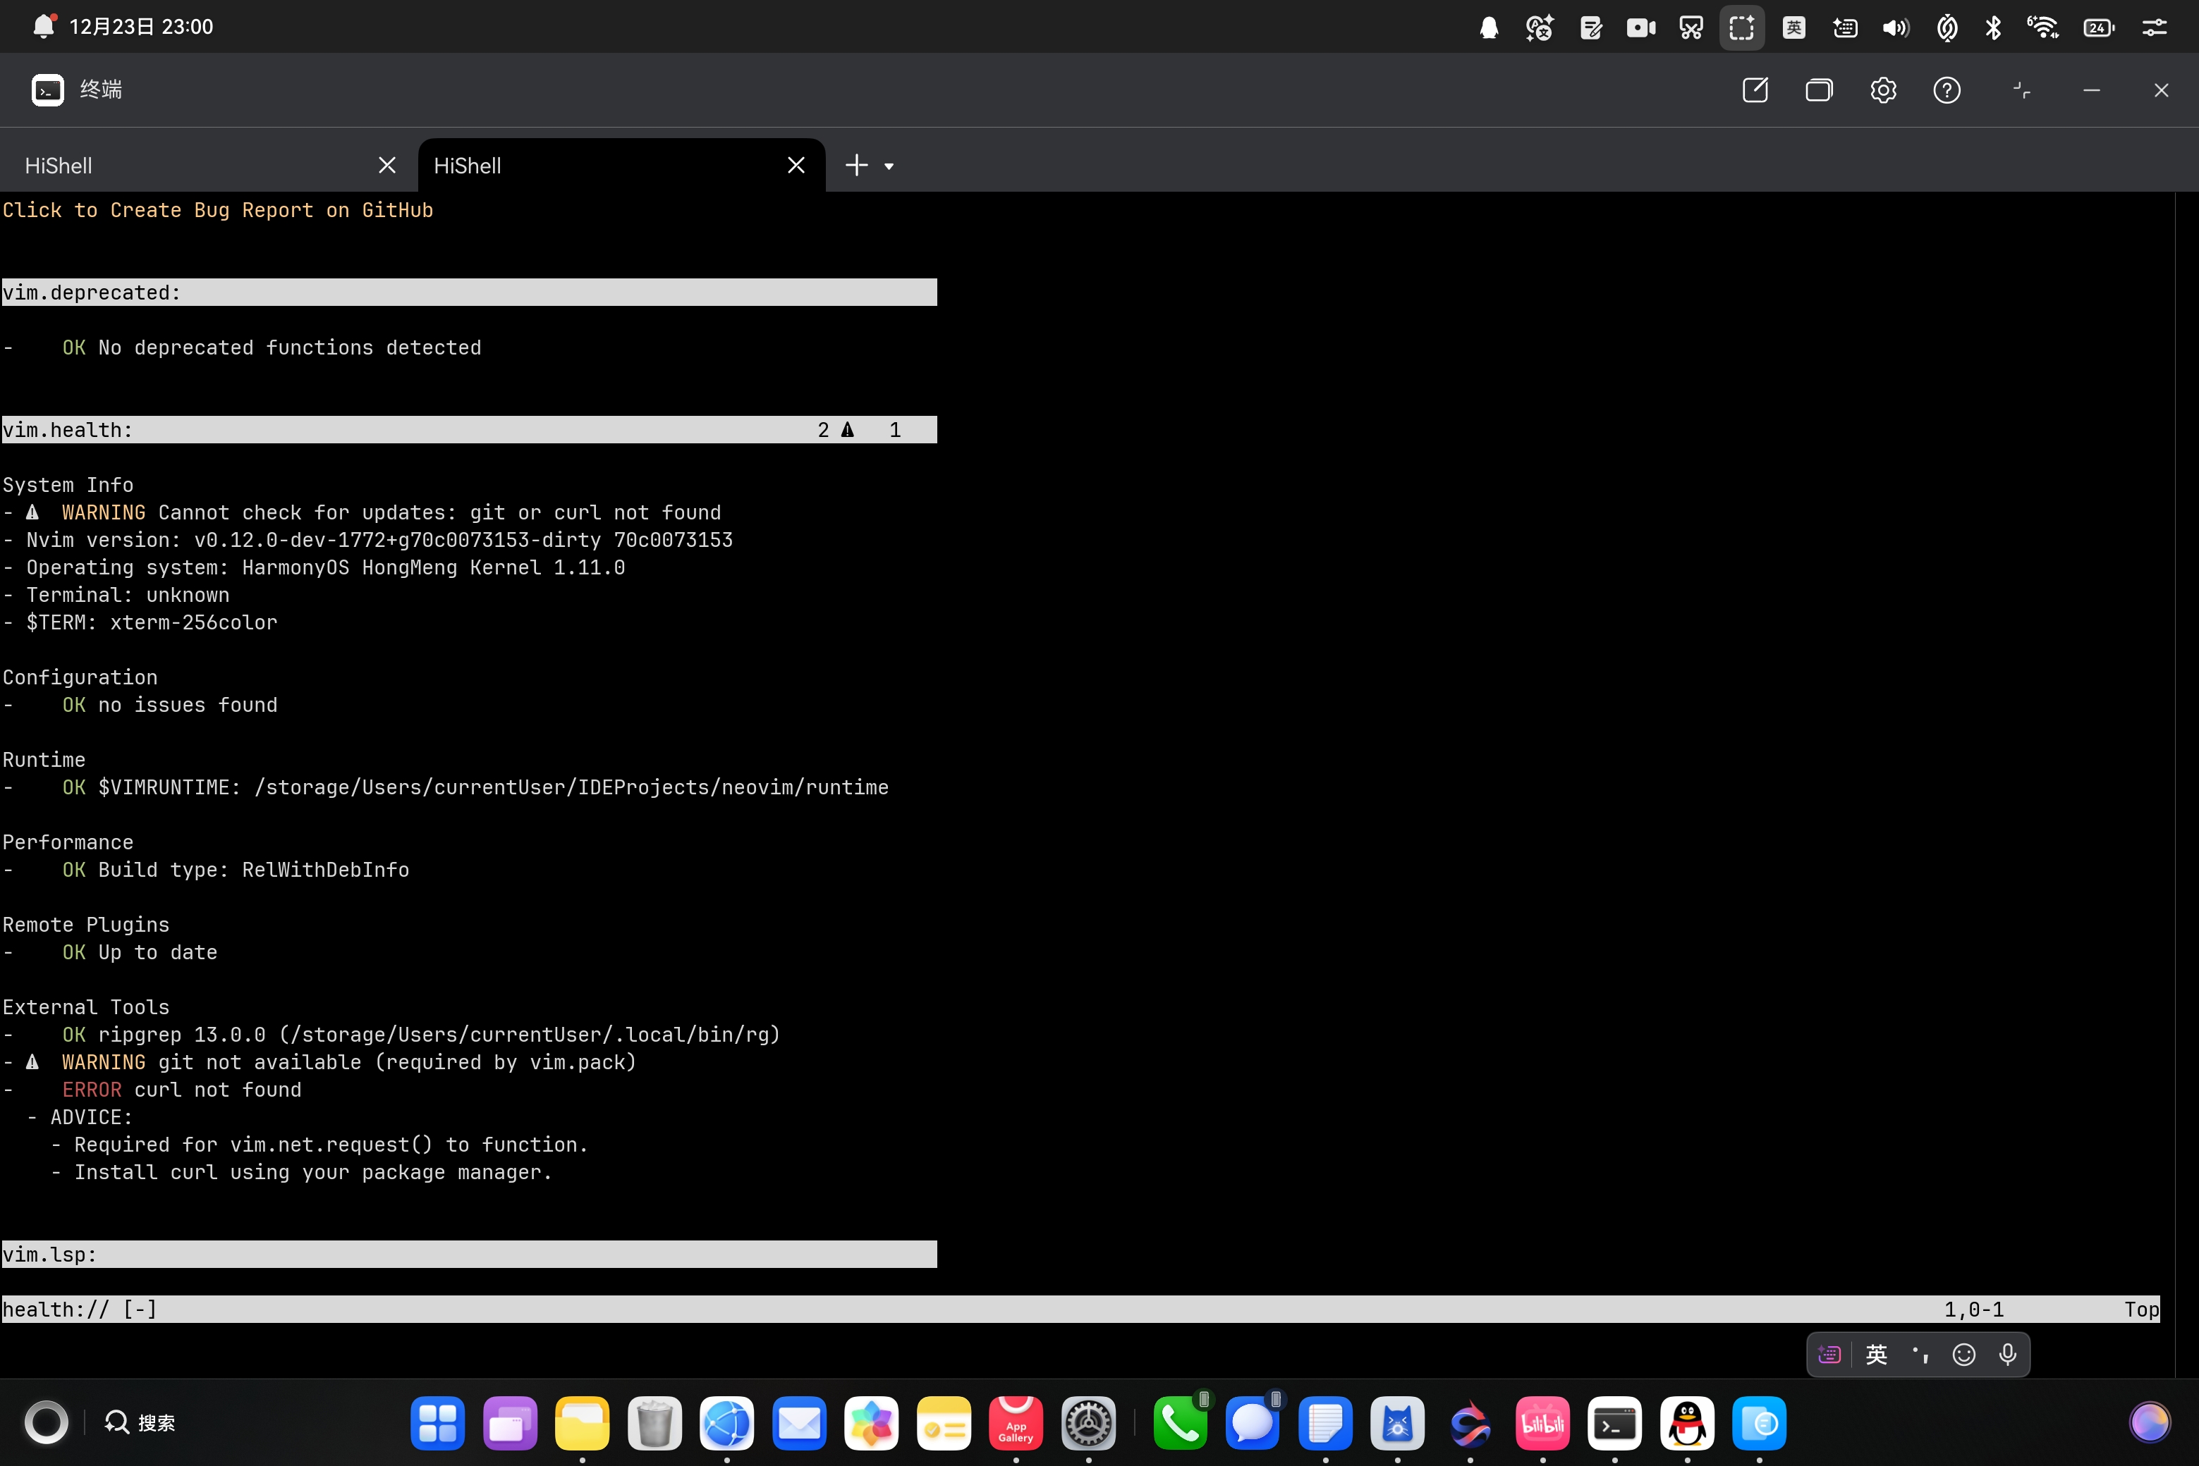Click the microphone icon in the IME bar
2199x1466 pixels.
(2007, 1355)
